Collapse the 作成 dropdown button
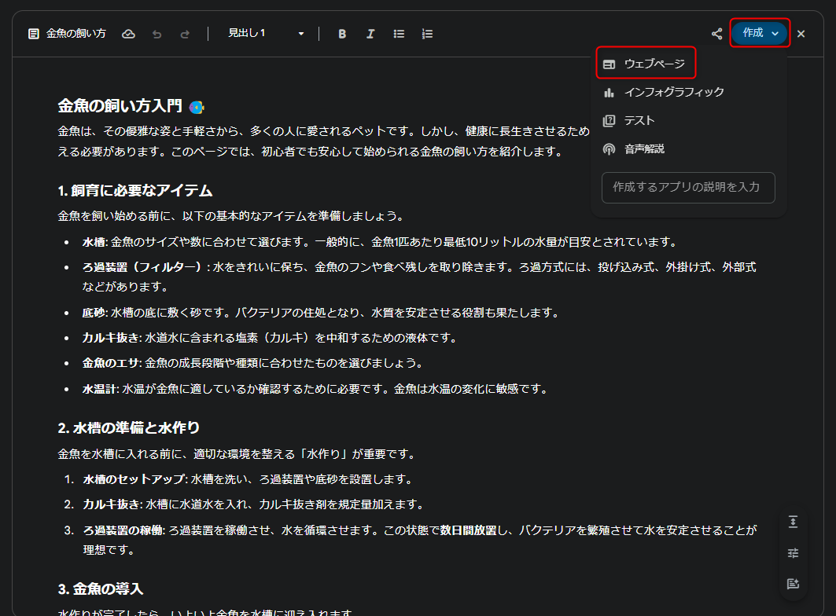Screen dimensions: 836x616 coord(759,33)
